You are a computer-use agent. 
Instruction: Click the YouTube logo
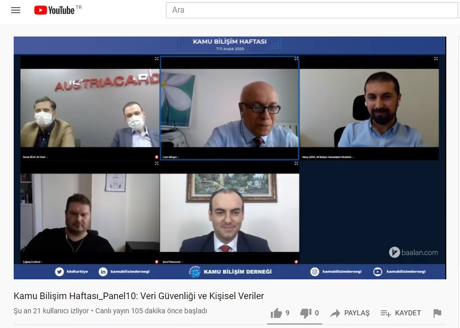click(54, 10)
